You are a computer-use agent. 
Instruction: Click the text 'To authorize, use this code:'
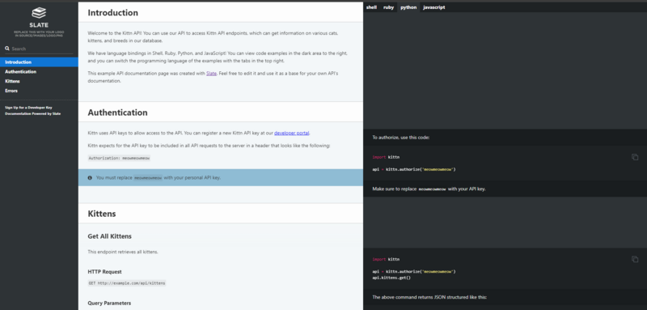pyautogui.click(x=400, y=138)
